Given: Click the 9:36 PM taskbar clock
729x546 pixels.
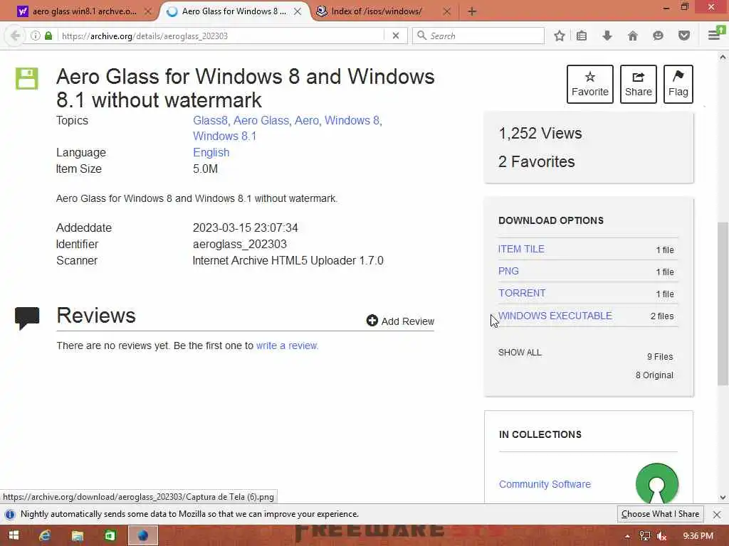Looking at the screenshot, I should point(698,536).
